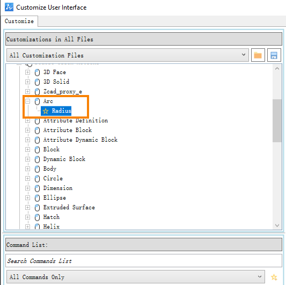Screen dimensions: 286x285
Task: Click the Search Commands List field
Action: pyautogui.click(x=144, y=261)
